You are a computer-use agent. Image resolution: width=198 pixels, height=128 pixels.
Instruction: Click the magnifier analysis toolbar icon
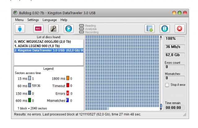pyautogui.click(x=54, y=29)
